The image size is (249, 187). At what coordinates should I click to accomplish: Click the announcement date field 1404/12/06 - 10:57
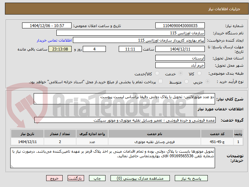click(47, 26)
